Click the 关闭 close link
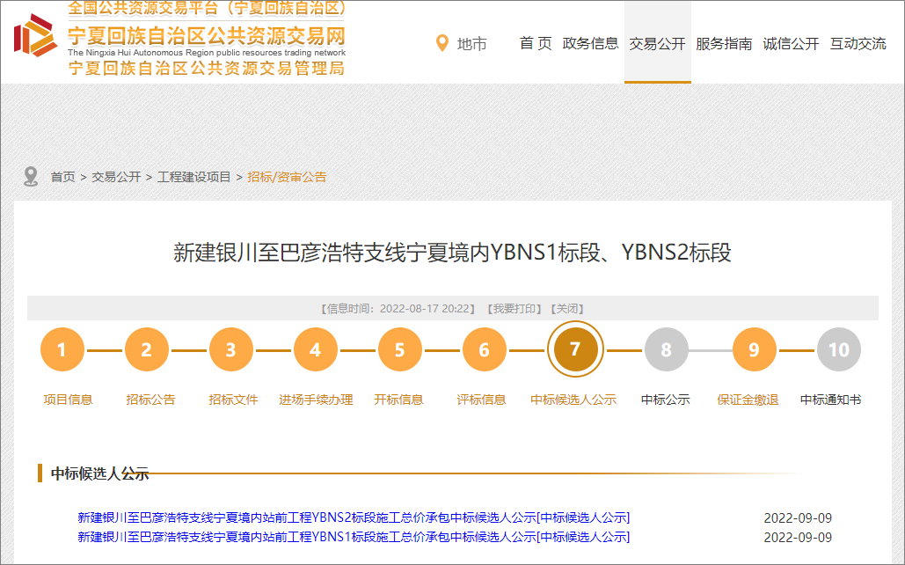The height and width of the screenshot is (565, 905). (x=567, y=309)
